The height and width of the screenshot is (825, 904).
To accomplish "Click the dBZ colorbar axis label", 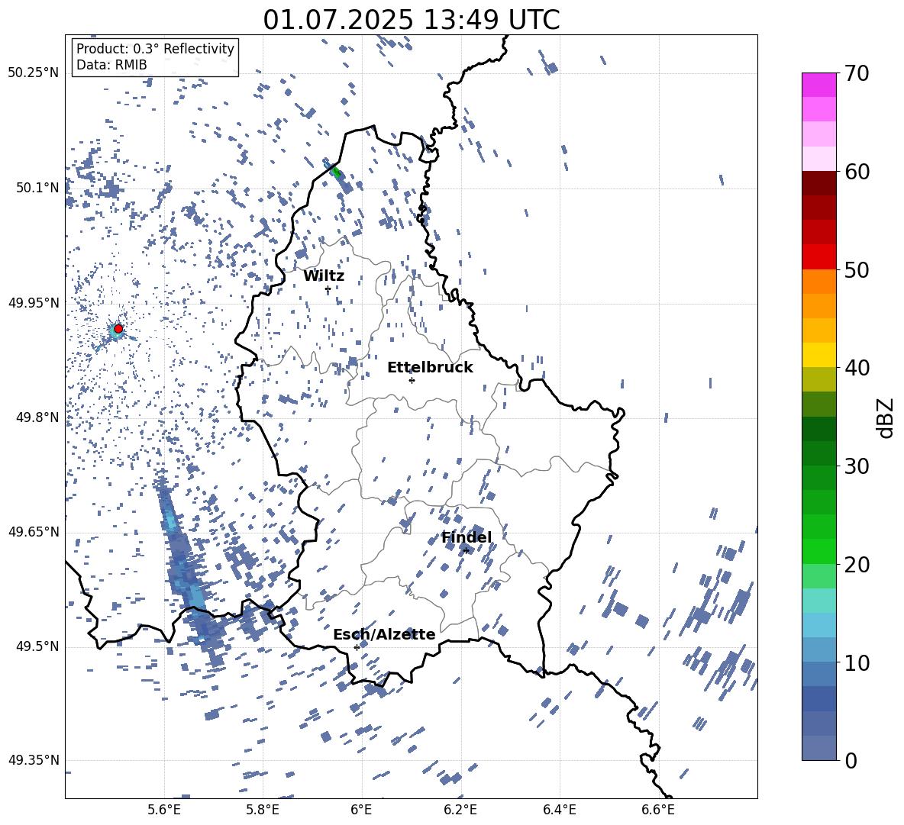I will 886,417.
